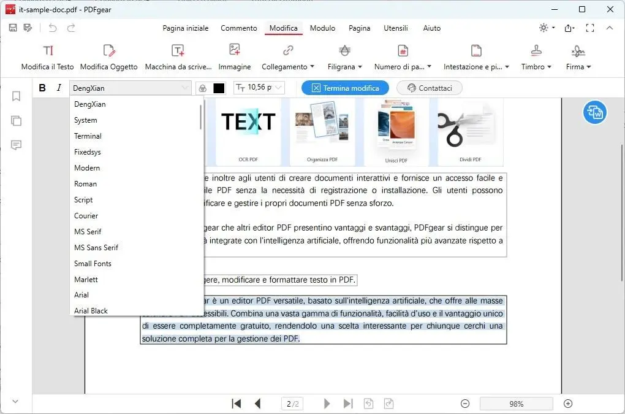
Task: Open the bookmarks sidebar panel
Action: pyautogui.click(x=16, y=96)
